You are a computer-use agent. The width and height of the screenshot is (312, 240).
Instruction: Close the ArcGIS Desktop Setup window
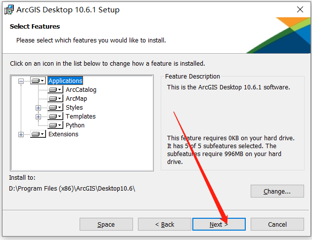[300, 9]
